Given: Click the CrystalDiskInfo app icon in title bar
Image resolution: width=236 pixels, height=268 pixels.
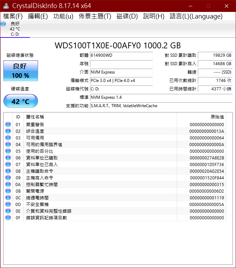Looking at the screenshot, I should 6,6.
